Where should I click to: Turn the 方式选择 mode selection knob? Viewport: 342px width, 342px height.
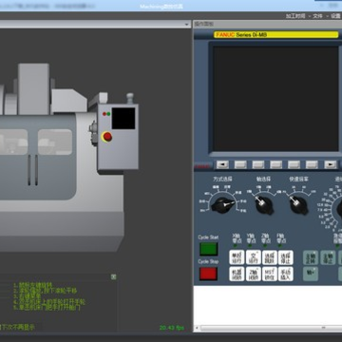[x=223, y=204]
